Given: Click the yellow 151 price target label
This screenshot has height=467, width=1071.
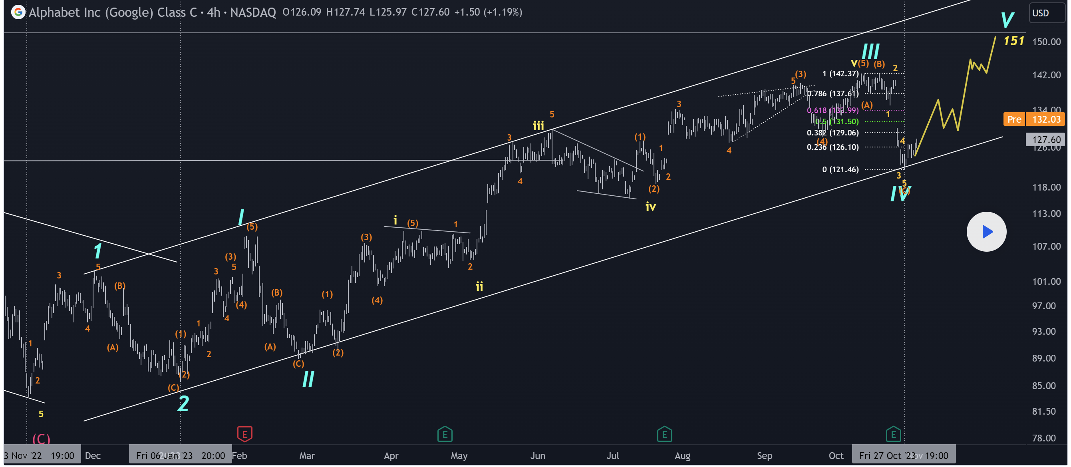Looking at the screenshot, I should [1013, 41].
